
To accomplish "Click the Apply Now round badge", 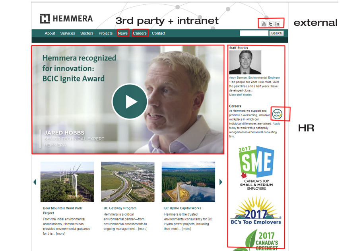I will click(277, 114).
